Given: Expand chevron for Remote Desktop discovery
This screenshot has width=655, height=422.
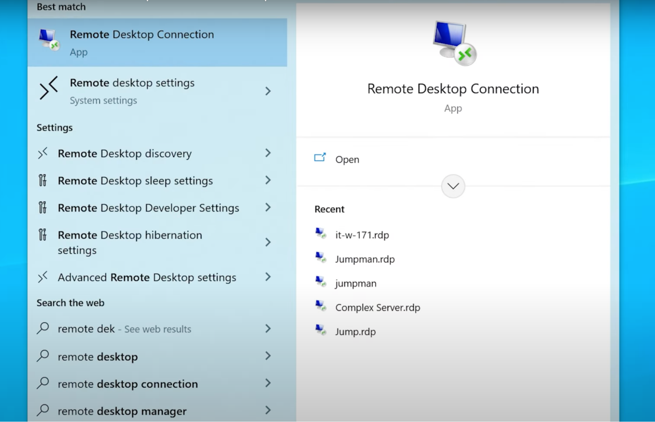Looking at the screenshot, I should tap(268, 153).
